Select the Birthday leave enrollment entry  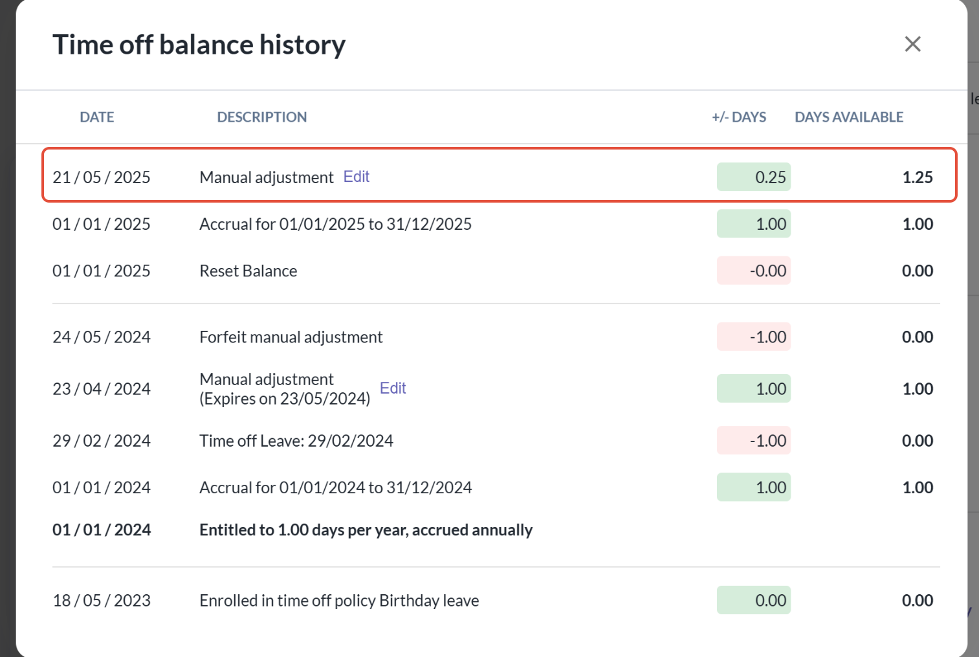(x=339, y=601)
